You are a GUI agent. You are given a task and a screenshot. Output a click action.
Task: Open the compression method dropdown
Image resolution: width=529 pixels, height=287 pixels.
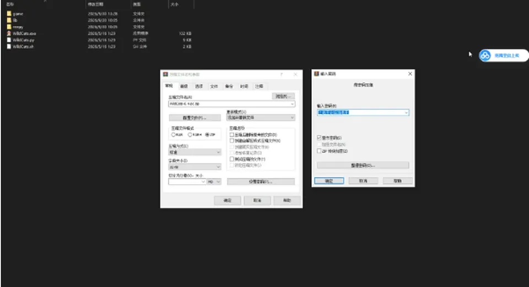coord(195,152)
